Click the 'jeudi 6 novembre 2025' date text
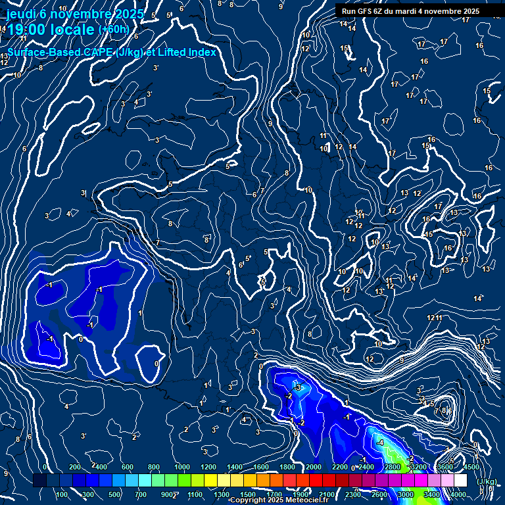505x505 pixels. 75,14
